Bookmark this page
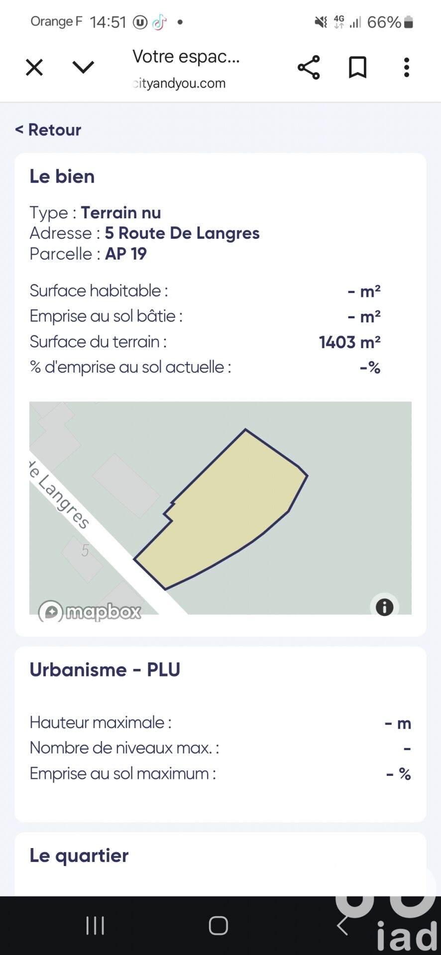The width and height of the screenshot is (441, 955). [x=357, y=67]
